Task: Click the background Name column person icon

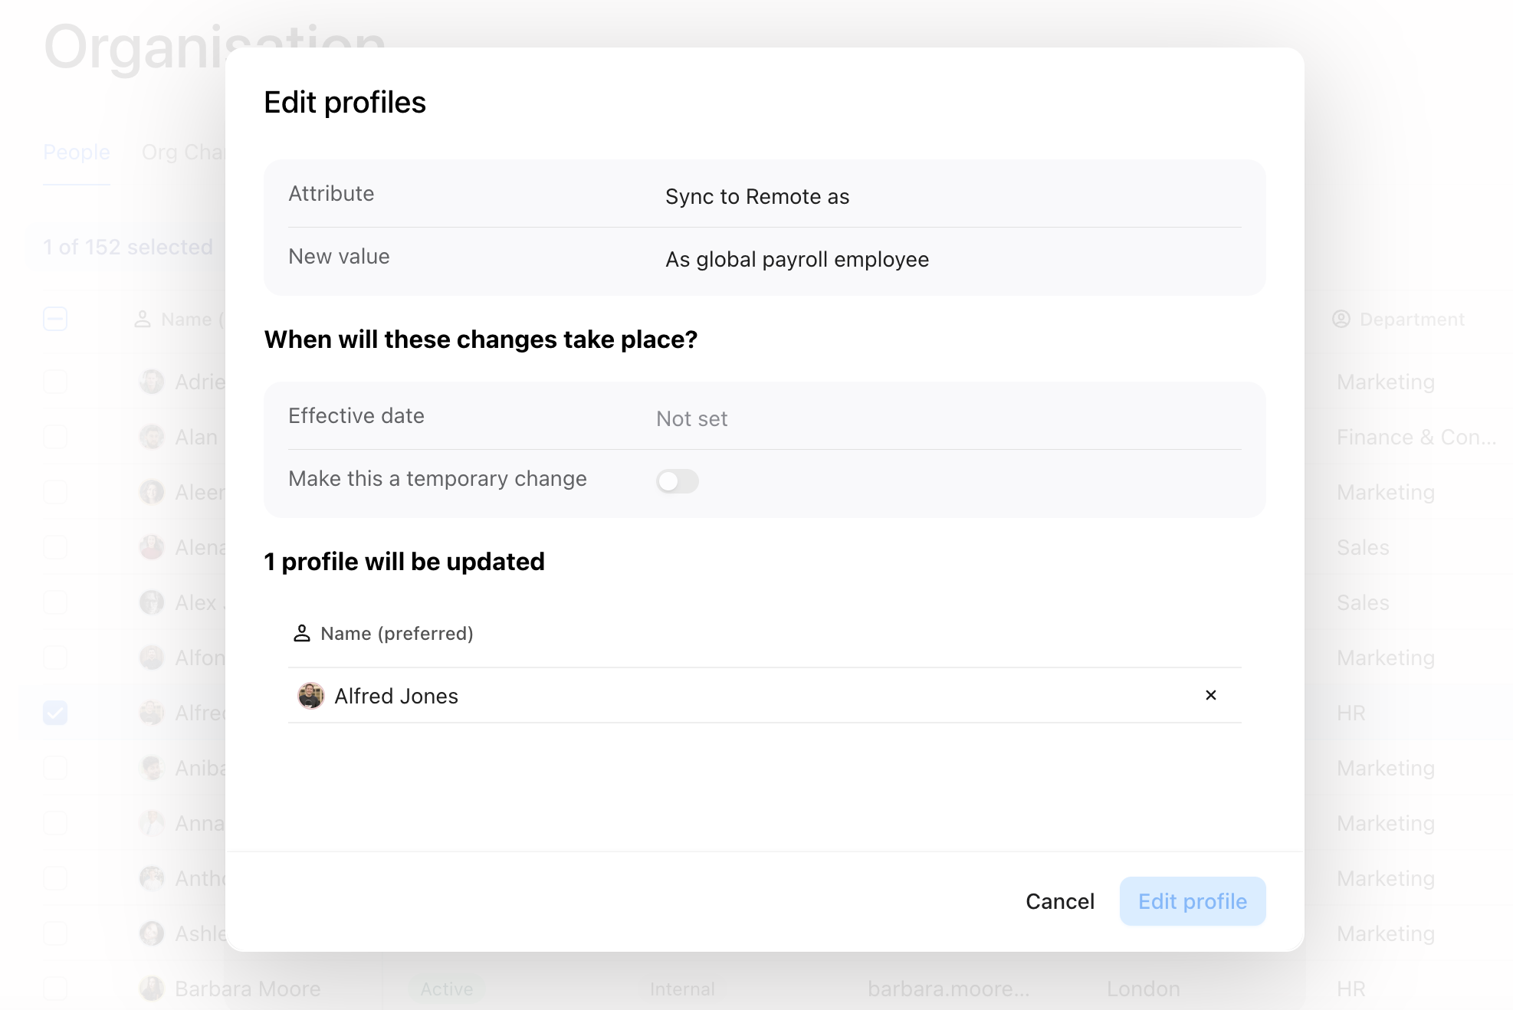Action: point(143,320)
